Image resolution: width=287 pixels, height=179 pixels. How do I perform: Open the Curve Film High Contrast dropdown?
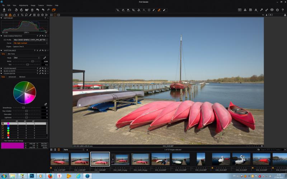pos(30,43)
